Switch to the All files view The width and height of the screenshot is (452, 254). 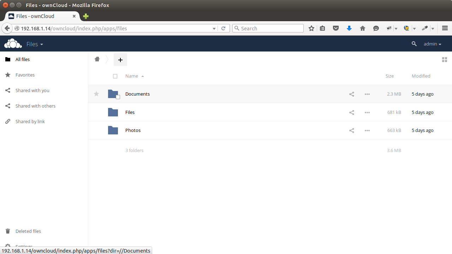[22, 59]
